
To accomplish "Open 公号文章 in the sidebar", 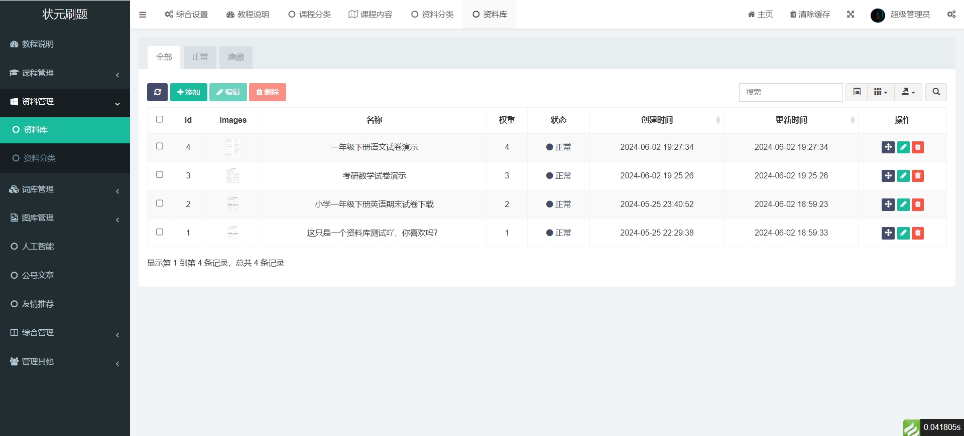I will tap(65, 275).
